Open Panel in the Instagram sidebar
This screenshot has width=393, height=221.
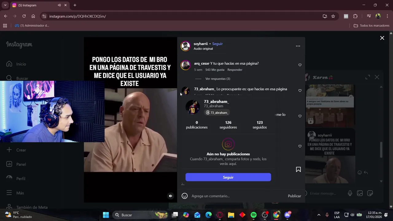(x=17, y=164)
